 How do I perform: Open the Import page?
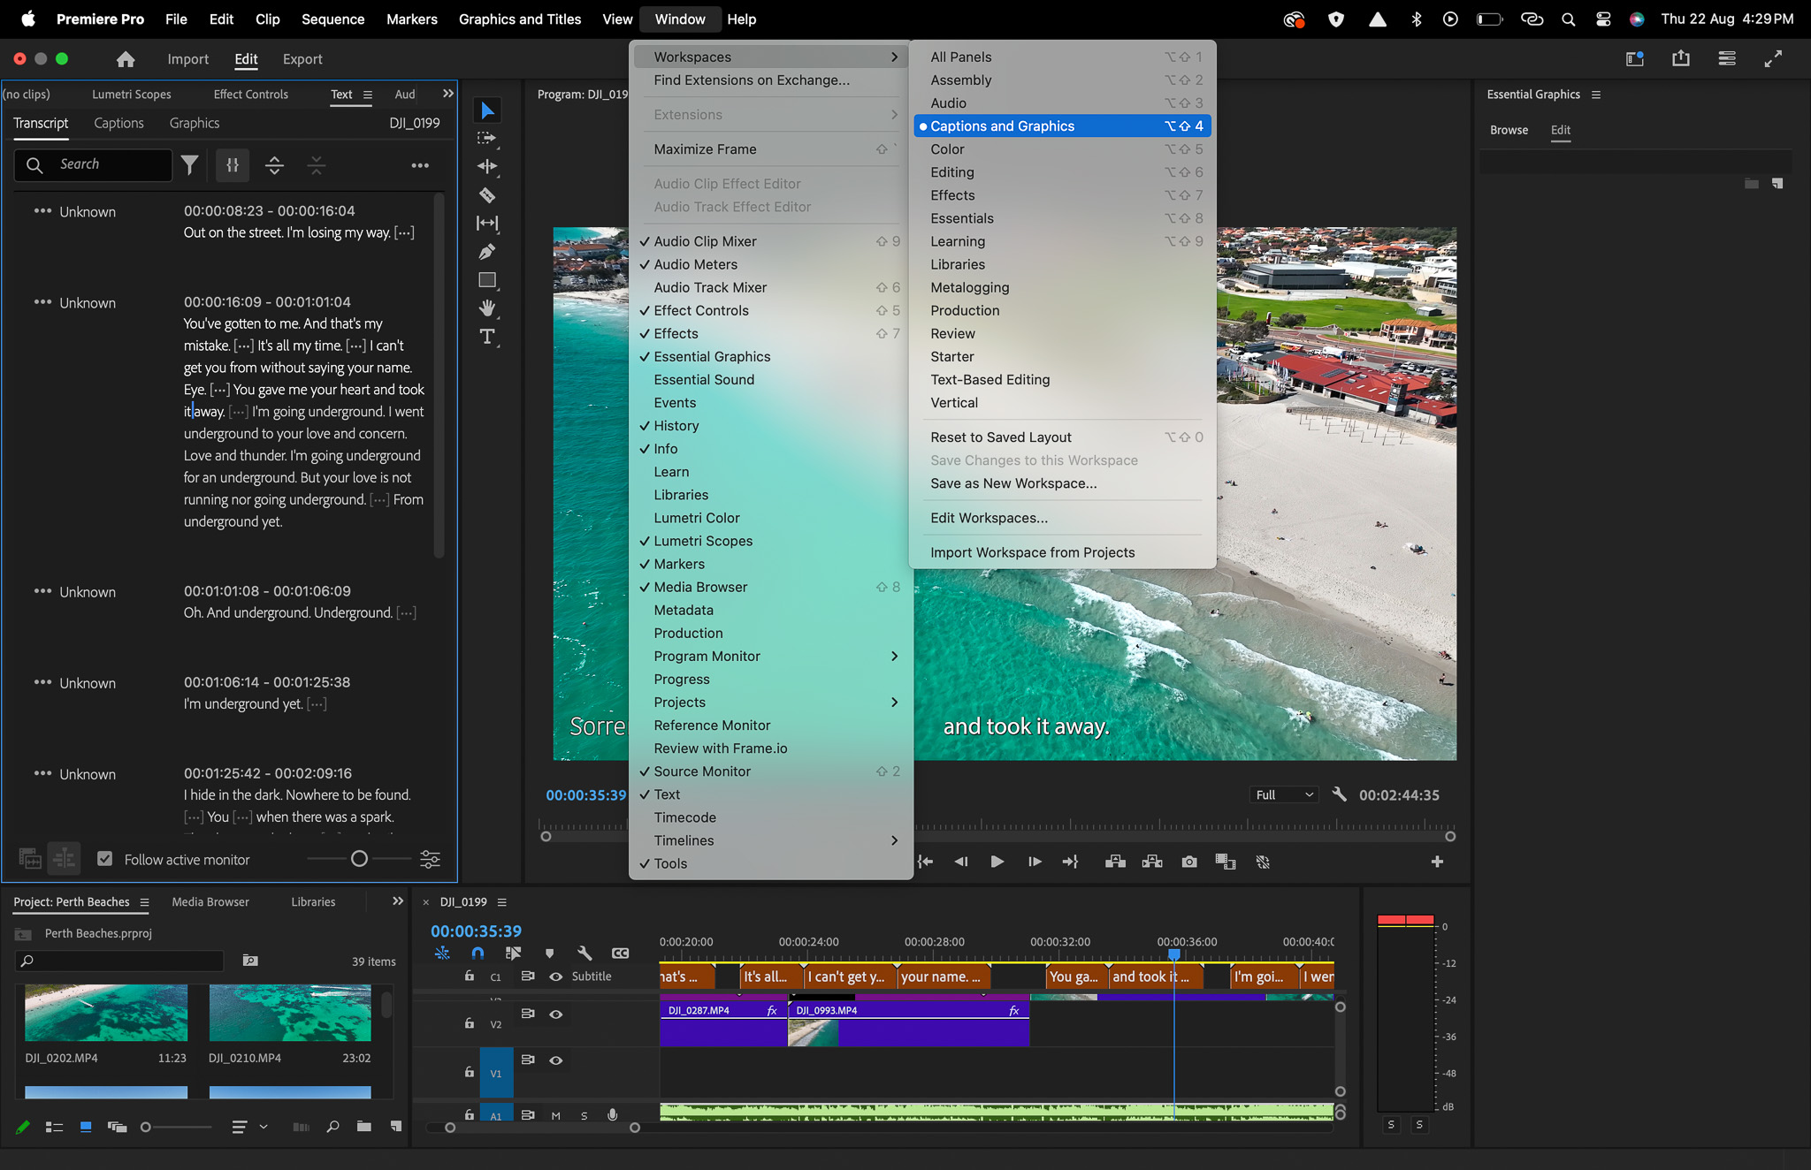point(188,59)
